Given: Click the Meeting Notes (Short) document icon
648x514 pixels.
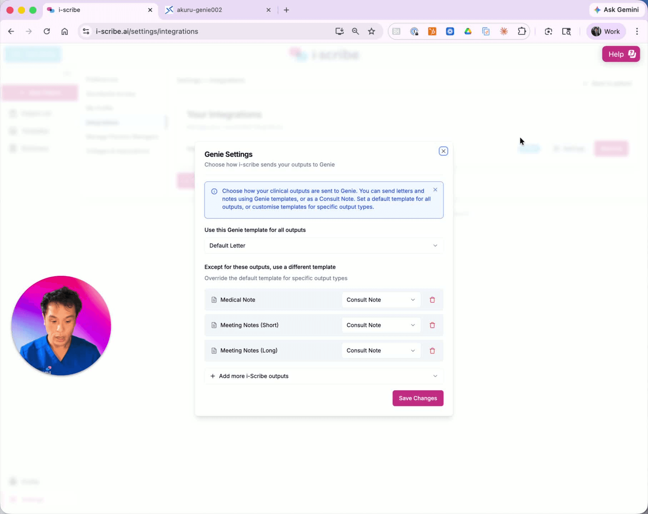Looking at the screenshot, I should click(x=214, y=325).
